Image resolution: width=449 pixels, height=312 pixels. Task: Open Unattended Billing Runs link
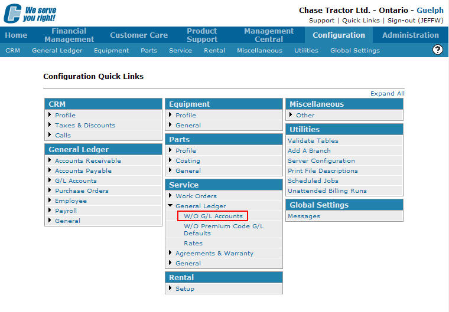[327, 191]
